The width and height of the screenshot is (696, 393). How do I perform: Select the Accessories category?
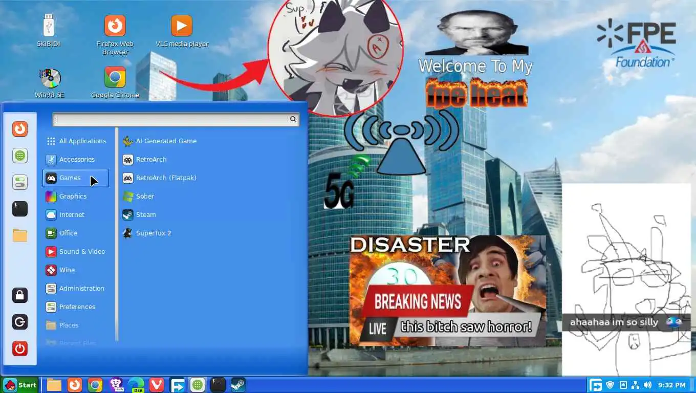click(76, 160)
